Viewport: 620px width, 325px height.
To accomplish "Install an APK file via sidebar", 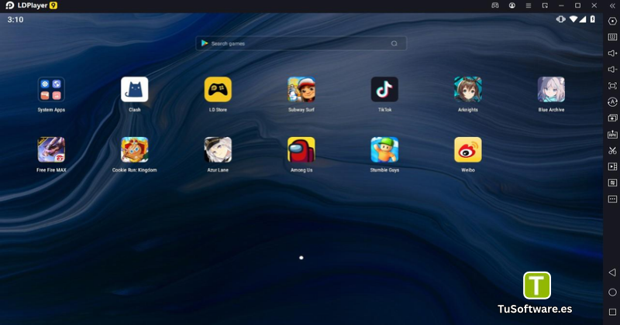I will tap(612, 135).
